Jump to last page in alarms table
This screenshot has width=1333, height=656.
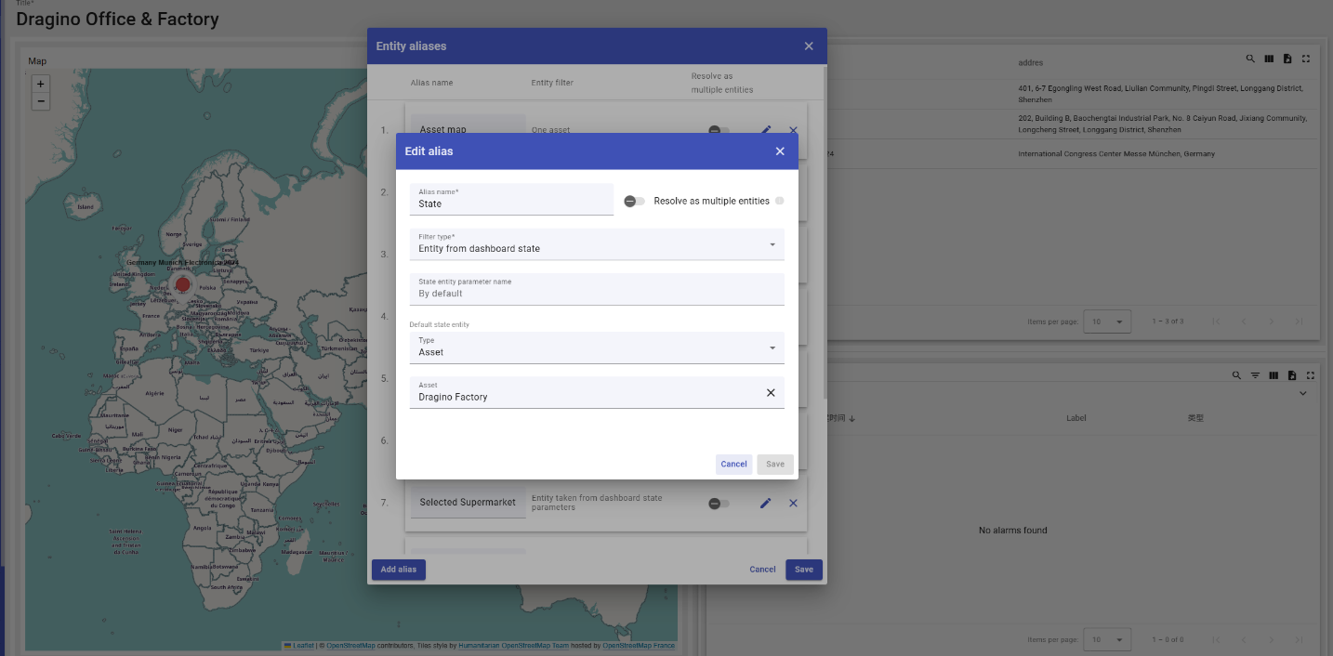click(x=1300, y=639)
